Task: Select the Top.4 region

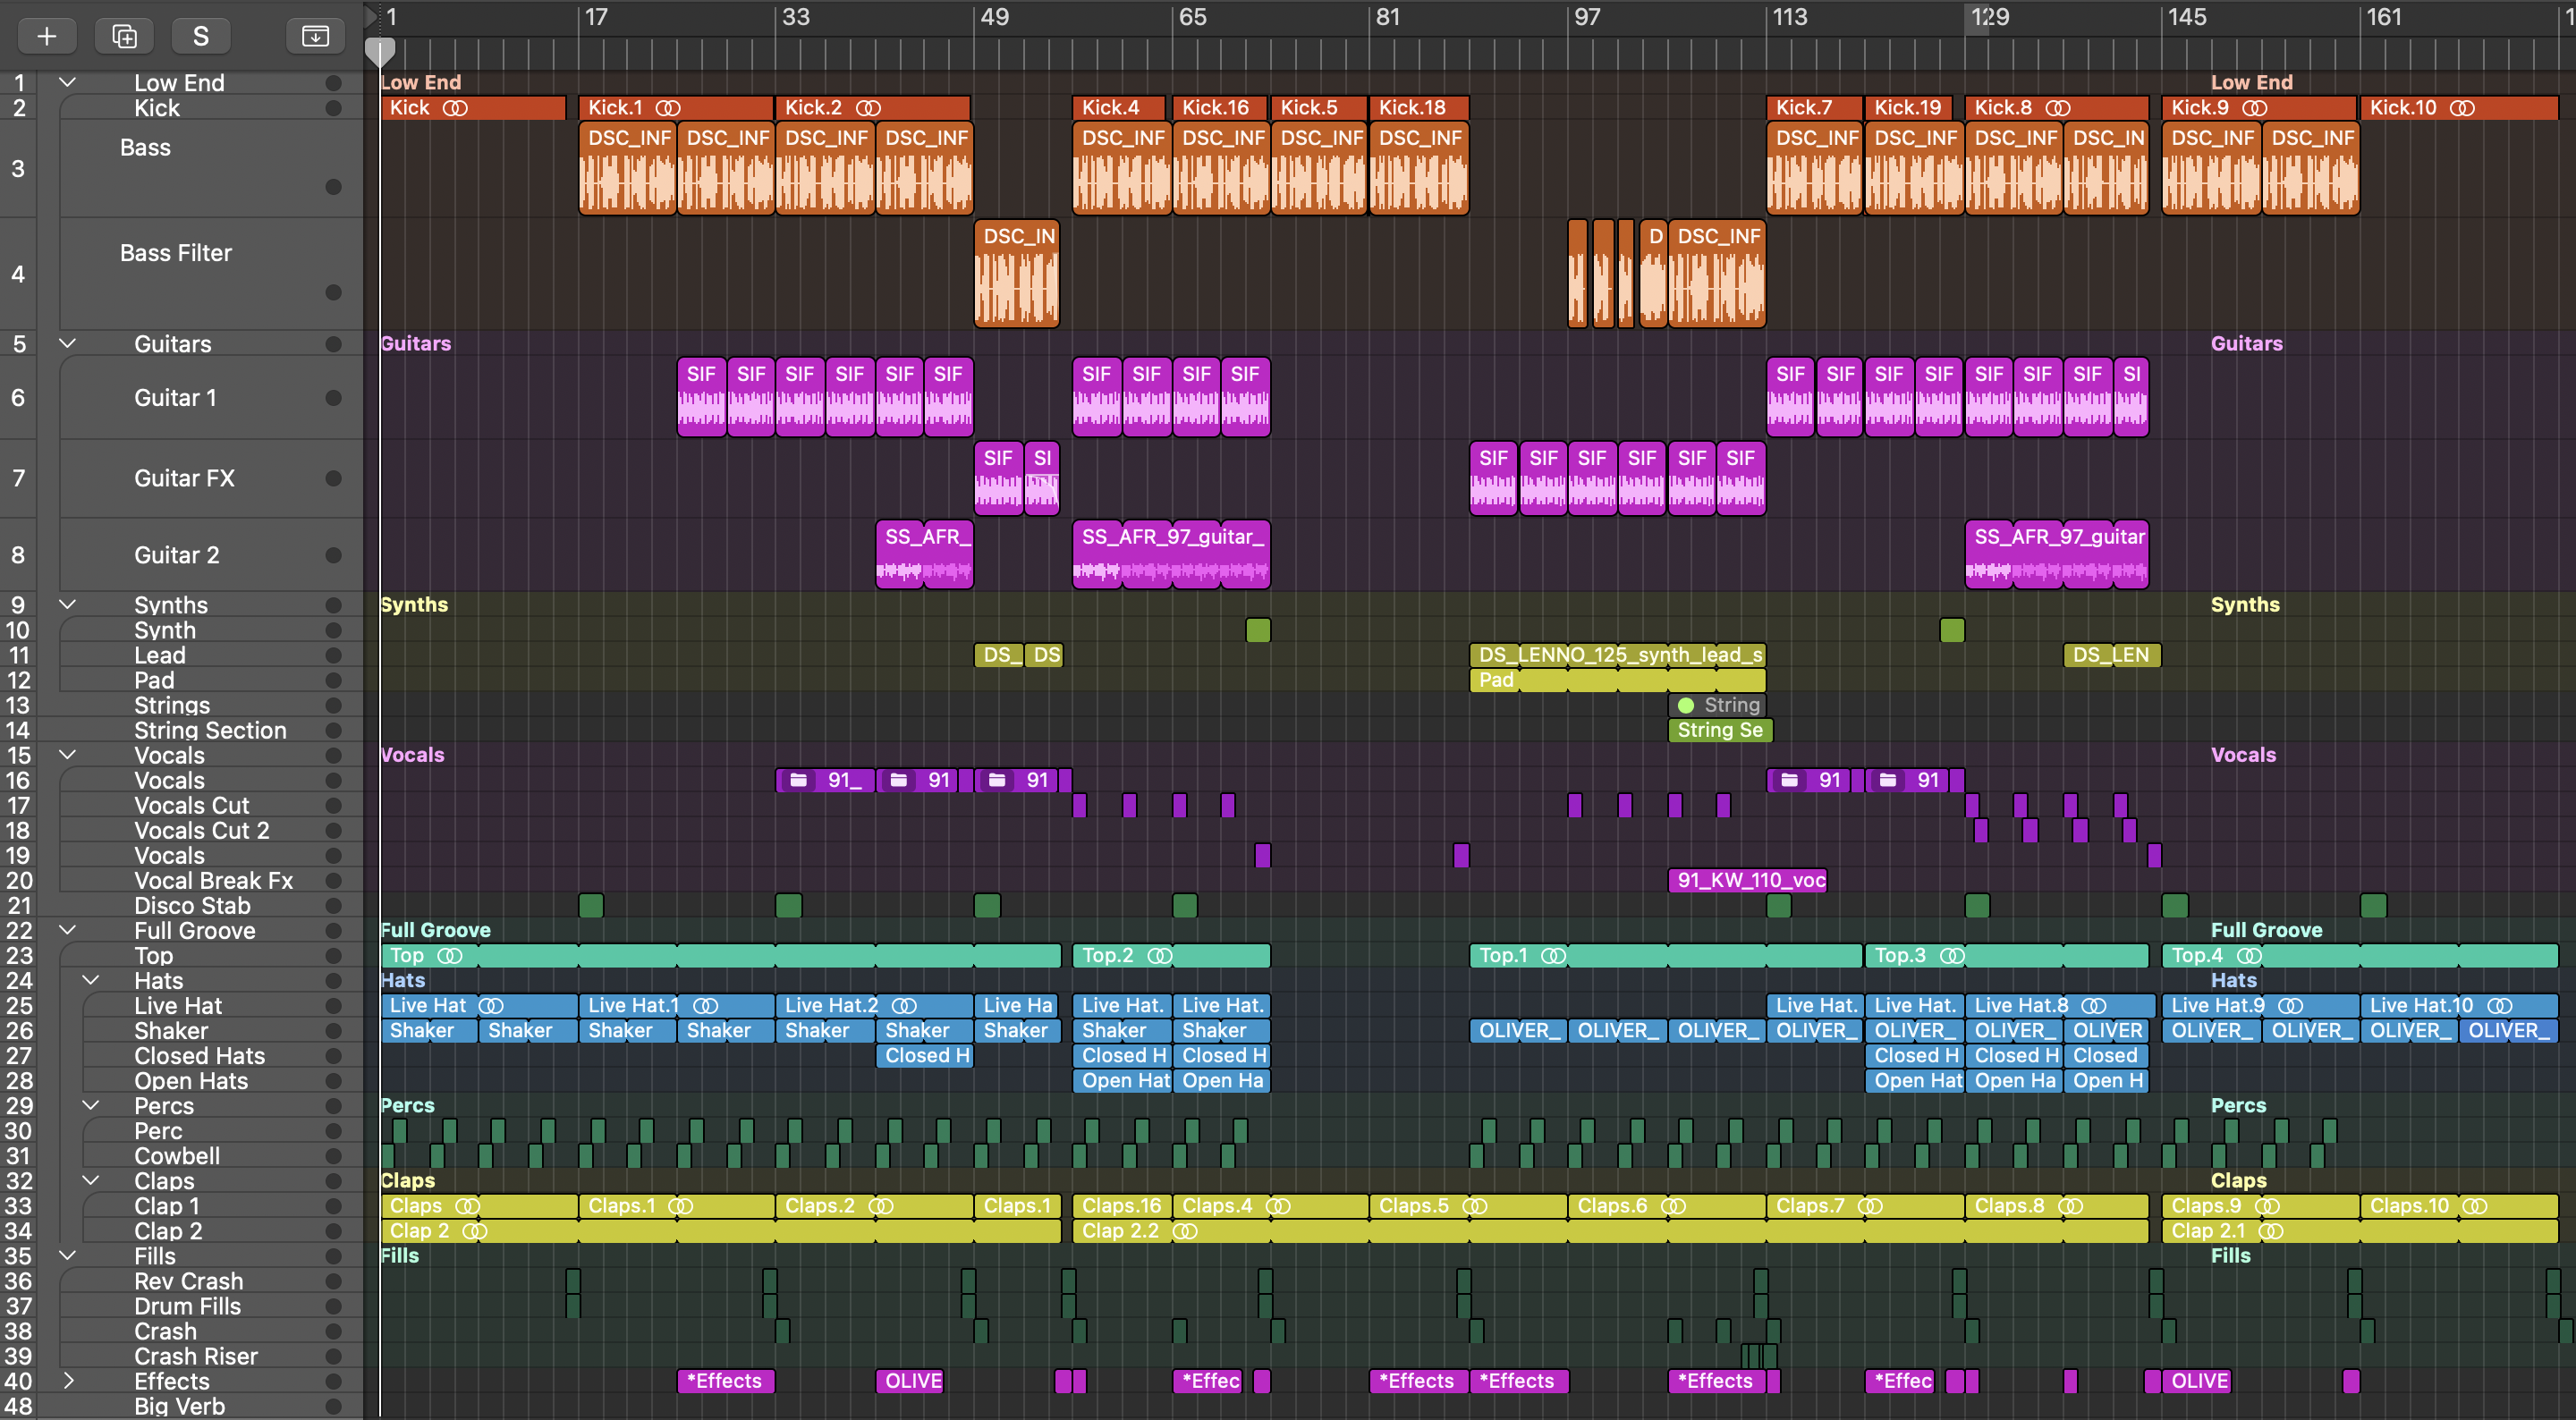Action: [x=2360, y=956]
